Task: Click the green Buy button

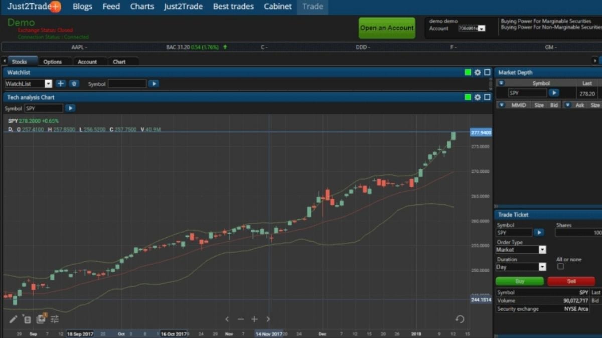Action: [519, 281]
